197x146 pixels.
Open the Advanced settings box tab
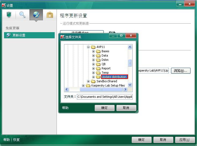(x=50, y=15)
